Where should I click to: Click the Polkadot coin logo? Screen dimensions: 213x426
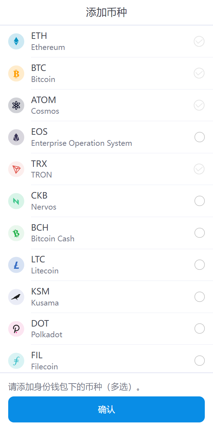(16, 328)
